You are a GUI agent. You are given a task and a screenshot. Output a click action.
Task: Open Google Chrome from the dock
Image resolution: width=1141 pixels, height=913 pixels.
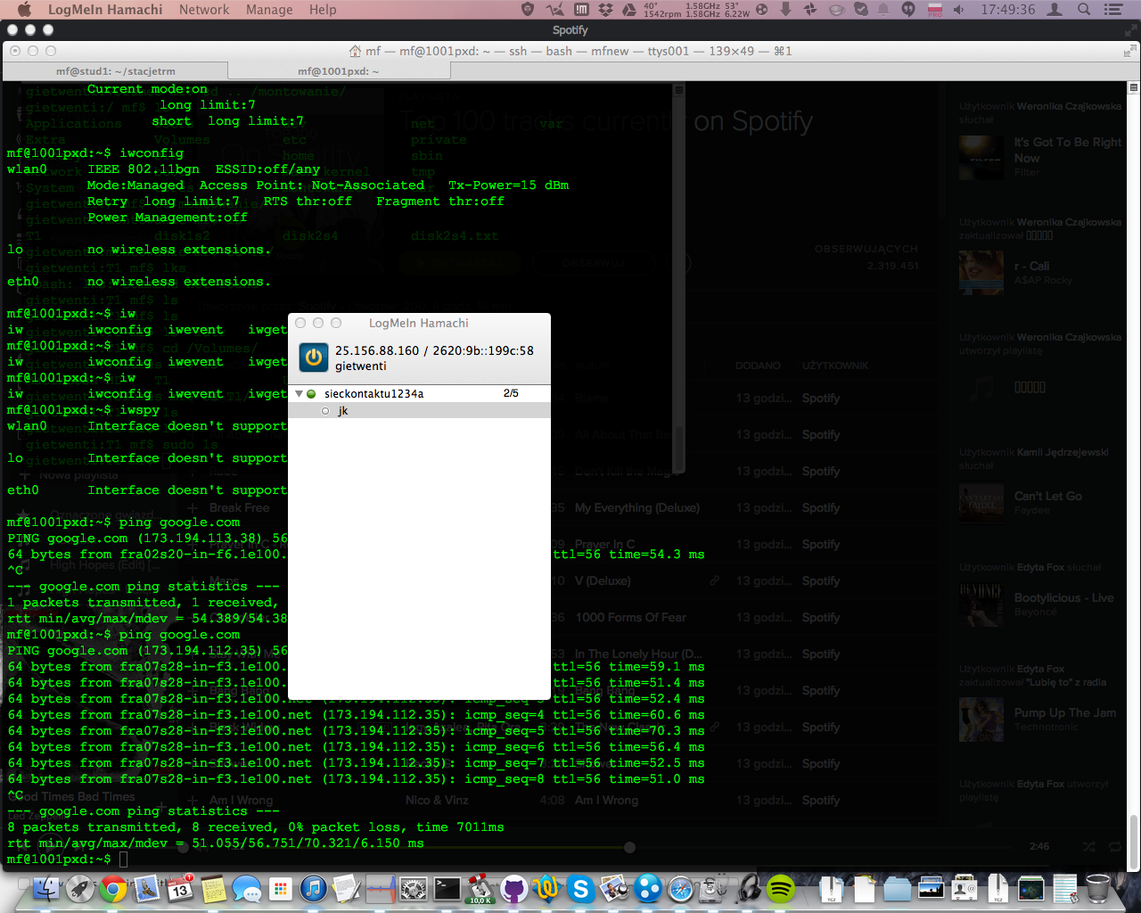coord(113,889)
